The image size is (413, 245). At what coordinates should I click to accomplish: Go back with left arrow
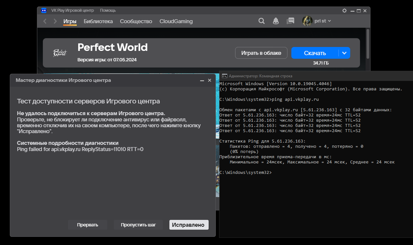(45, 21)
